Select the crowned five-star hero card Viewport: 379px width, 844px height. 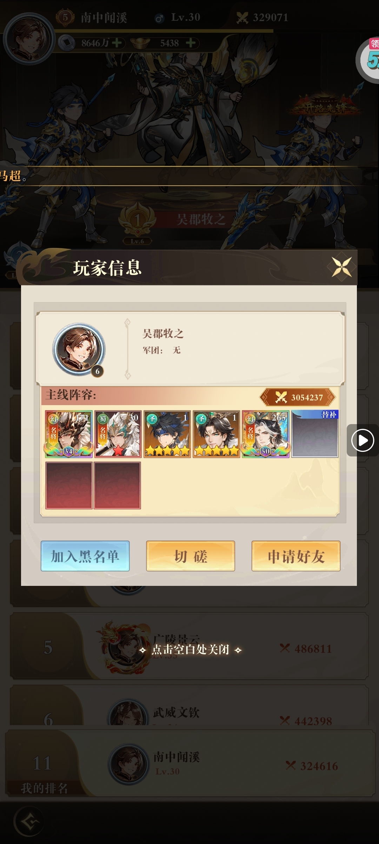pyautogui.click(x=216, y=434)
